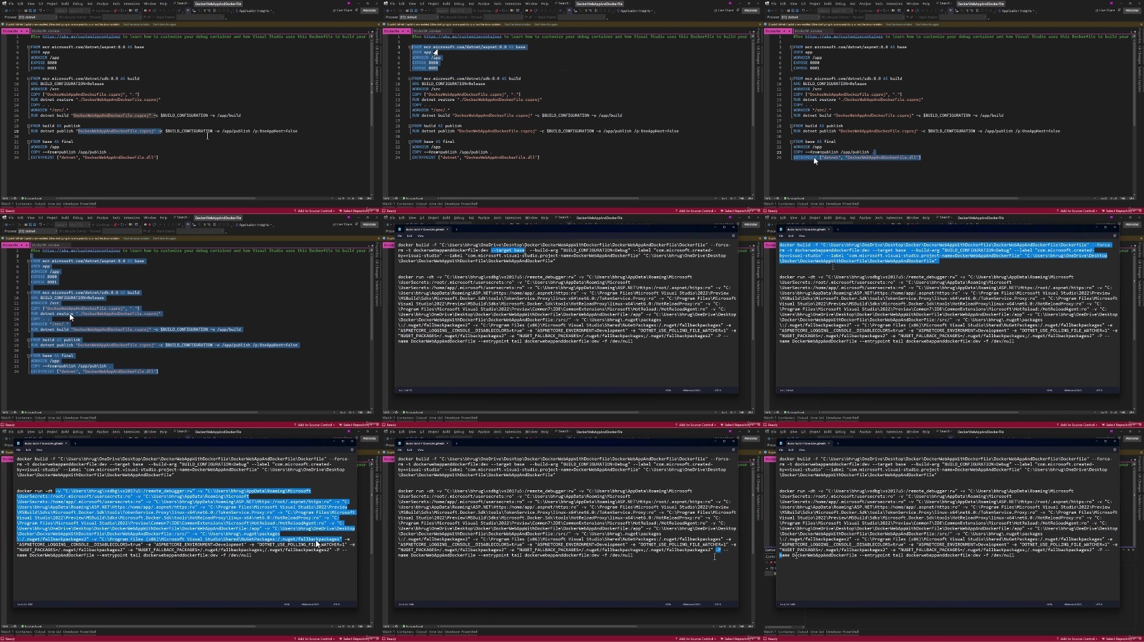In top-left frame, click Read the documentation link

pos(136,24)
